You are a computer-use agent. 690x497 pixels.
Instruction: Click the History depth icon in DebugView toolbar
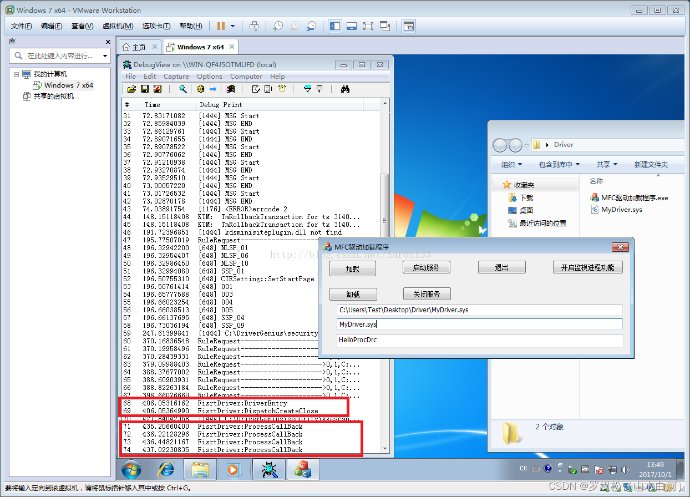tap(319, 89)
